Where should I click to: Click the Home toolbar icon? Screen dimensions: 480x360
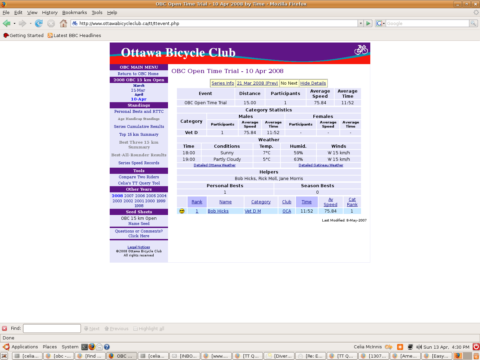(x=63, y=23)
